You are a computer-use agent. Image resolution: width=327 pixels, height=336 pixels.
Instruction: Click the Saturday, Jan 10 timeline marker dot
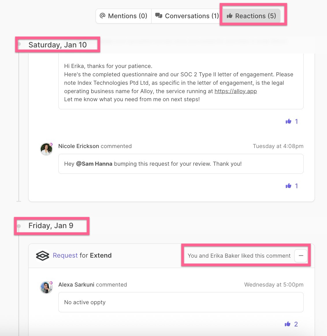tap(19, 45)
